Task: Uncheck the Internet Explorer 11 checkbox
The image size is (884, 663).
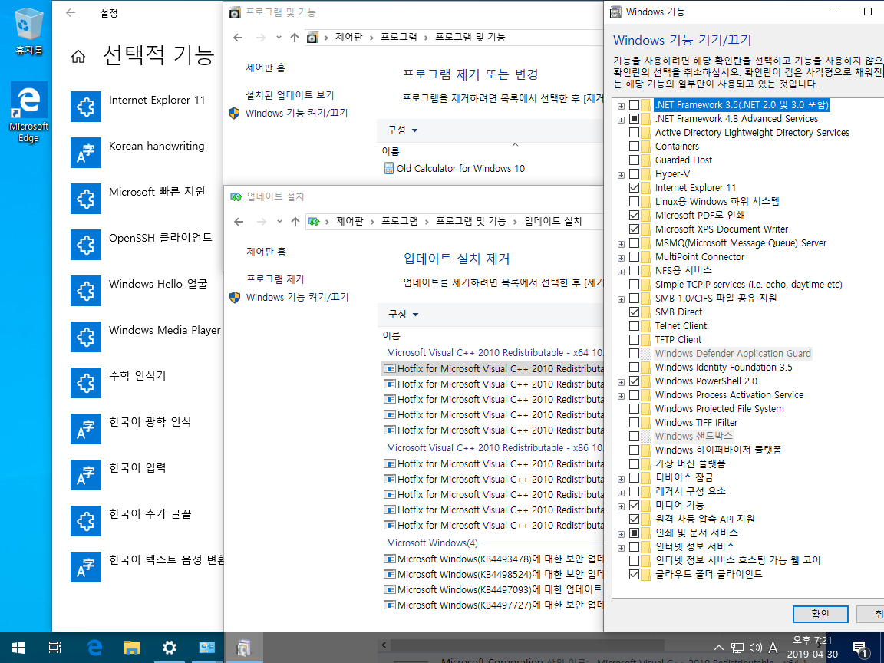Action: coord(635,188)
